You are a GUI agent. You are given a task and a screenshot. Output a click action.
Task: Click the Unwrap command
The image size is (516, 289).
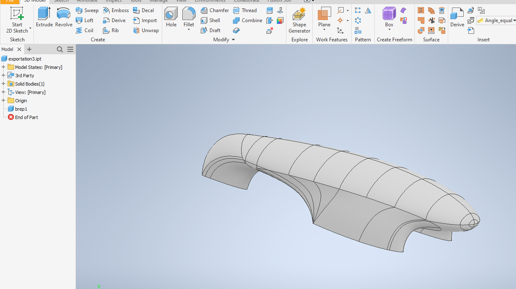click(x=146, y=30)
